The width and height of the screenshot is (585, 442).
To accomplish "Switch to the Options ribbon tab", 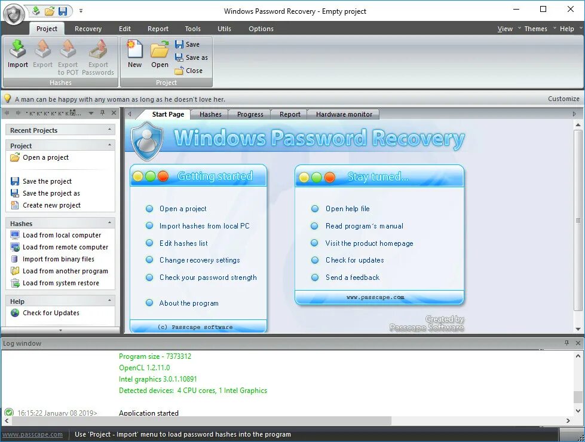I will 261,29.
